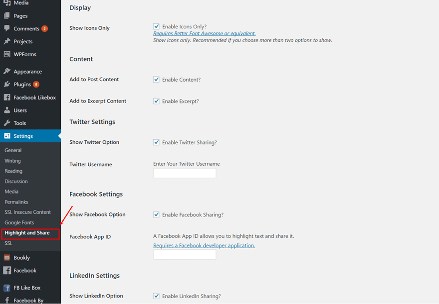Screen dimensions: 439x304
Task: Open the Permalinks settings submenu
Action: pos(16,202)
